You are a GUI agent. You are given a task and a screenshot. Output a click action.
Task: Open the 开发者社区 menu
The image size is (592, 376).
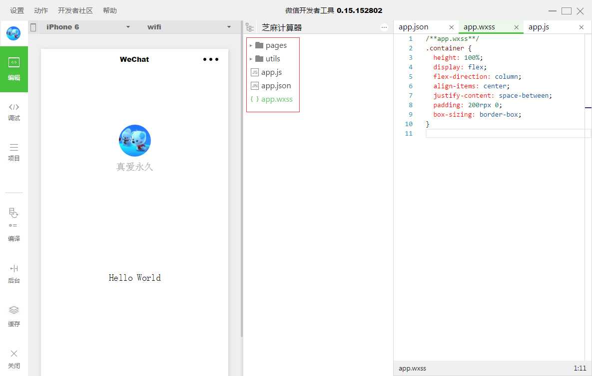pos(75,10)
